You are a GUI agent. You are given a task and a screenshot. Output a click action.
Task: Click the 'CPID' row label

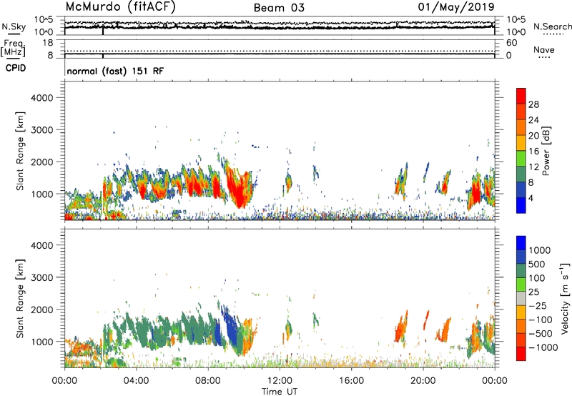(x=15, y=68)
